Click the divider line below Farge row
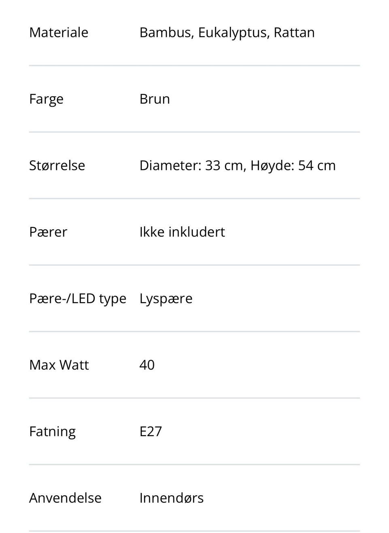The height and width of the screenshot is (533, 389). pyautogui.click(x=194, y=132)
